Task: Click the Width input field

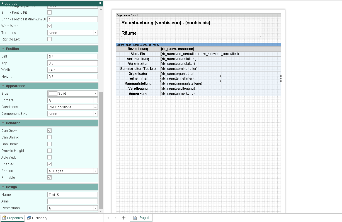Action: pos(72,70)
